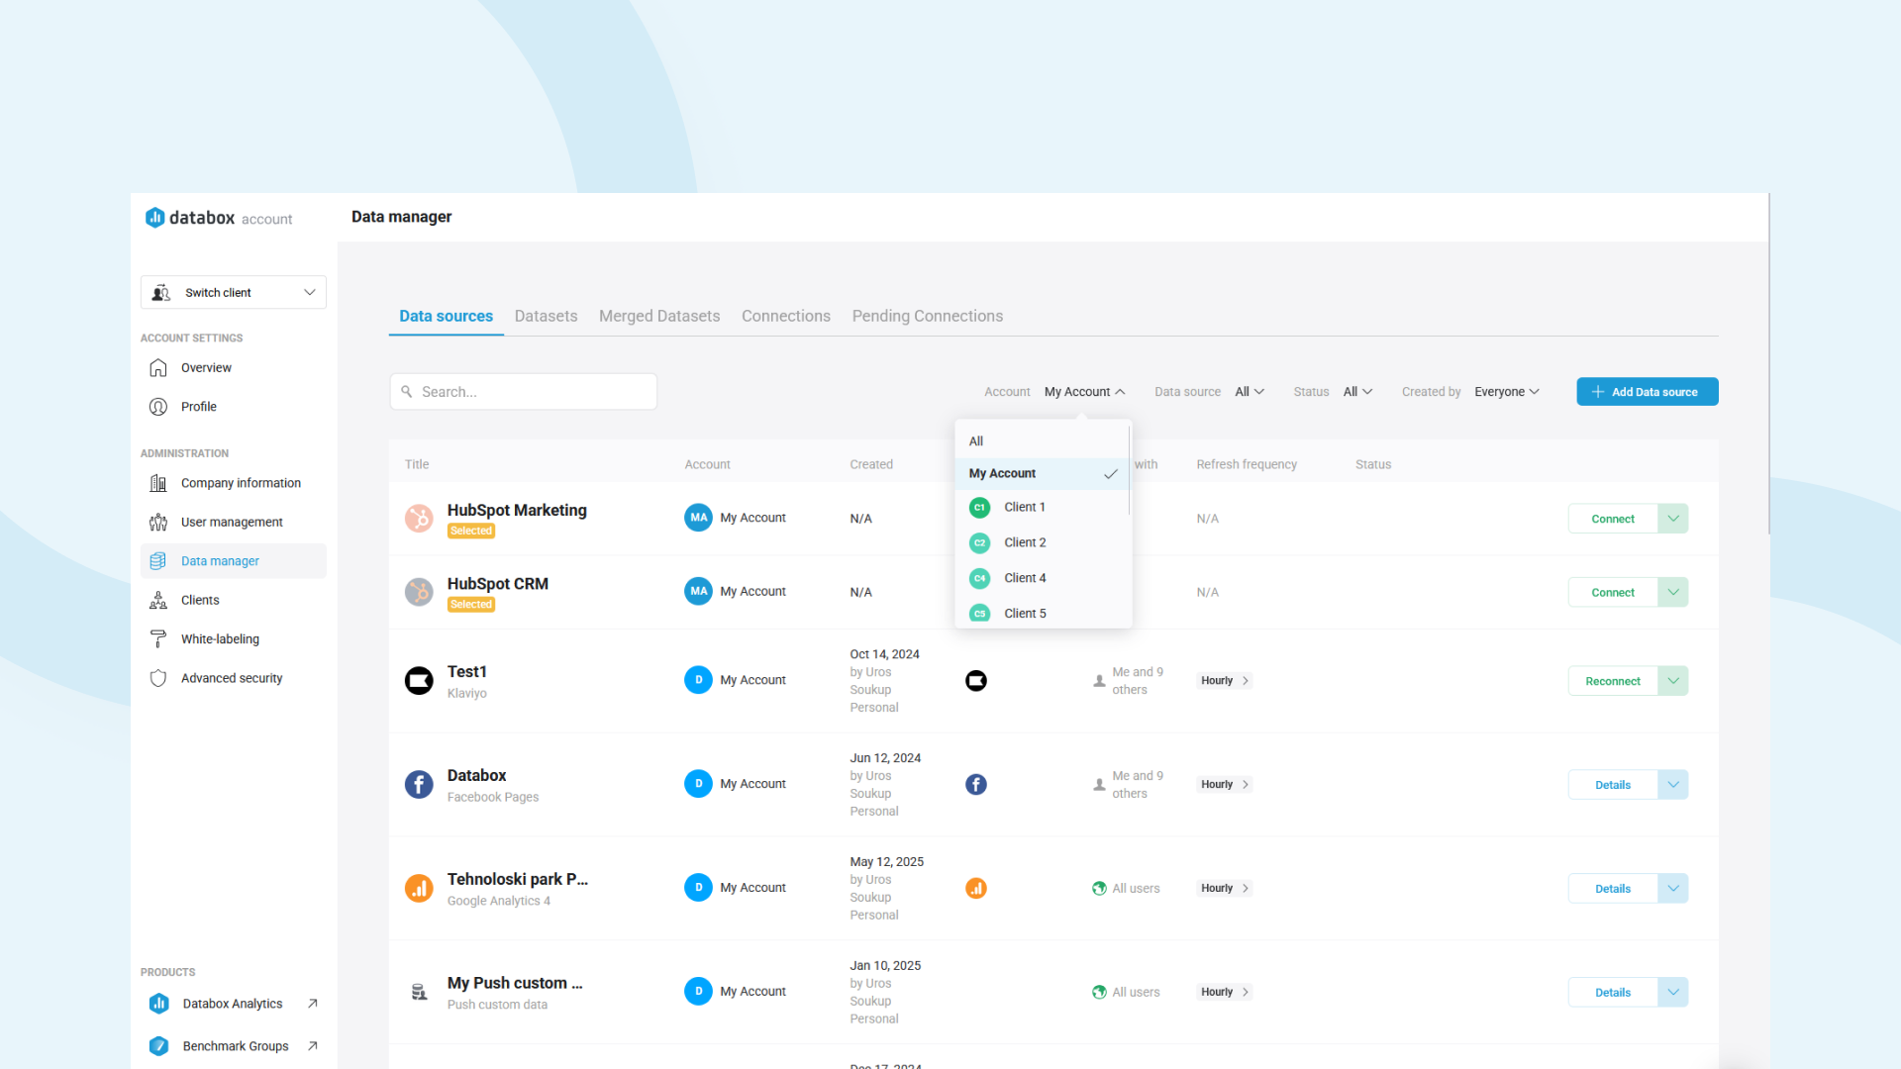Viewport: 1901px width, 1069px height.
Task: Switch to the Datasets tab
Action: coord(546,316)
